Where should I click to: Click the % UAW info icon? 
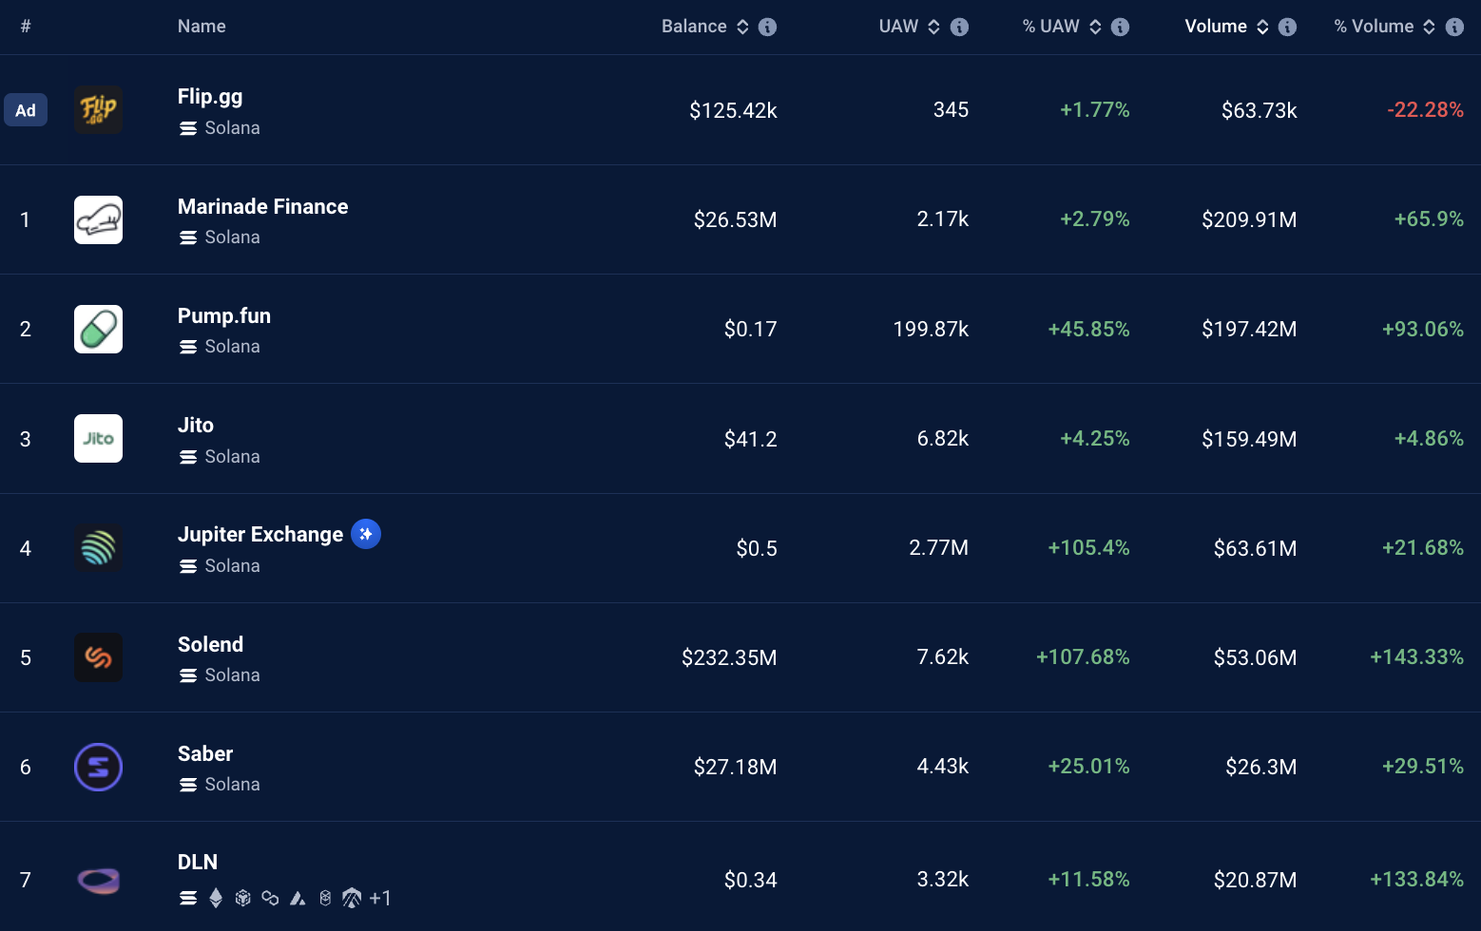(1121, 27)
